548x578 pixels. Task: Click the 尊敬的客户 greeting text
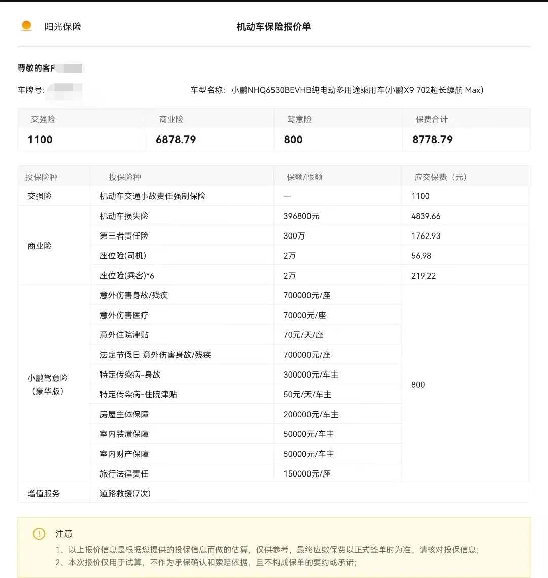[36, 68]
